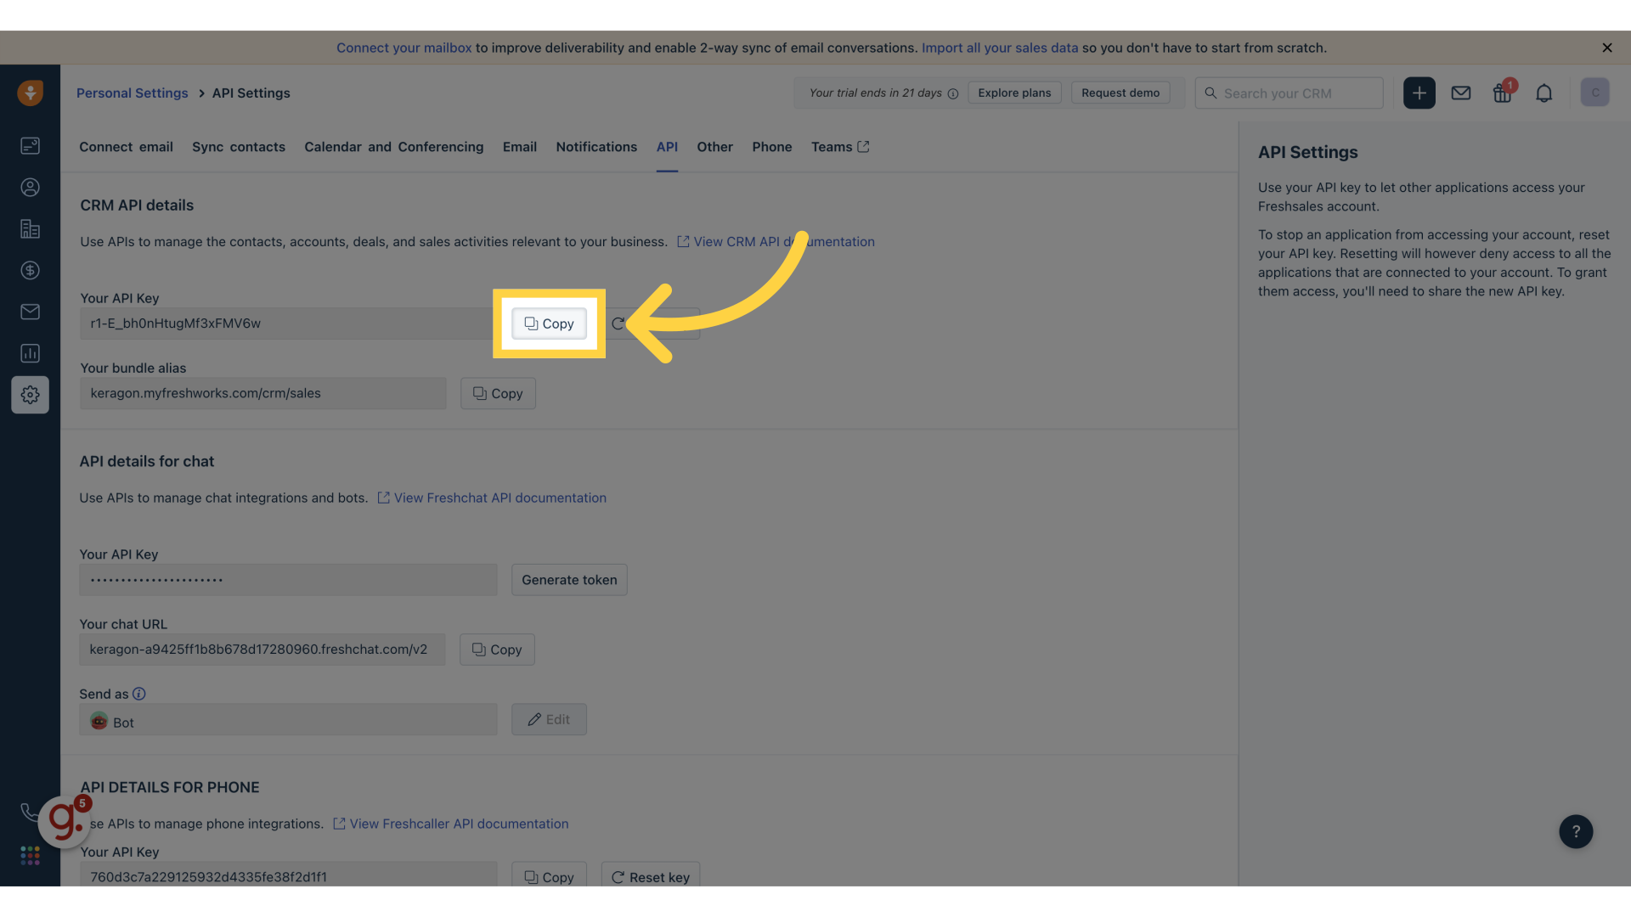The image size is (1631, 917).
Task: Open the phone dialer icon in the sidebar
Action: click(x=28, y=812)
